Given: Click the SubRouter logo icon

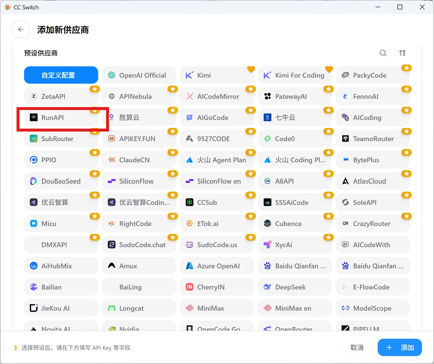Looking at the screenshot, I should click(33, 138).
